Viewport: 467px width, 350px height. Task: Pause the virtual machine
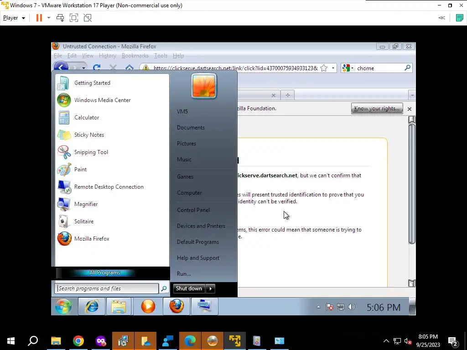point(39,18)
